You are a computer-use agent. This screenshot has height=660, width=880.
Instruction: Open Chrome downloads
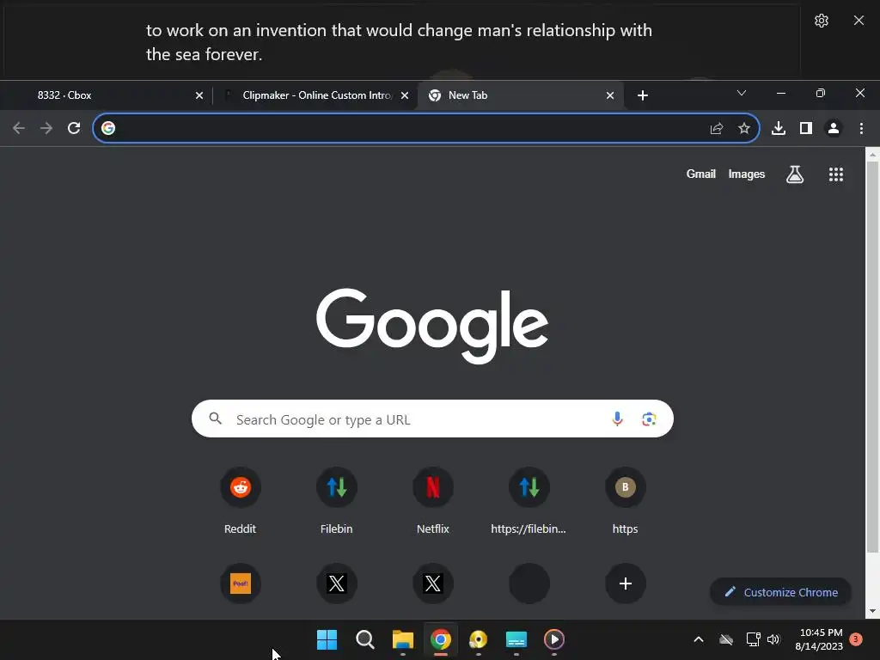(x=779, y=129)
